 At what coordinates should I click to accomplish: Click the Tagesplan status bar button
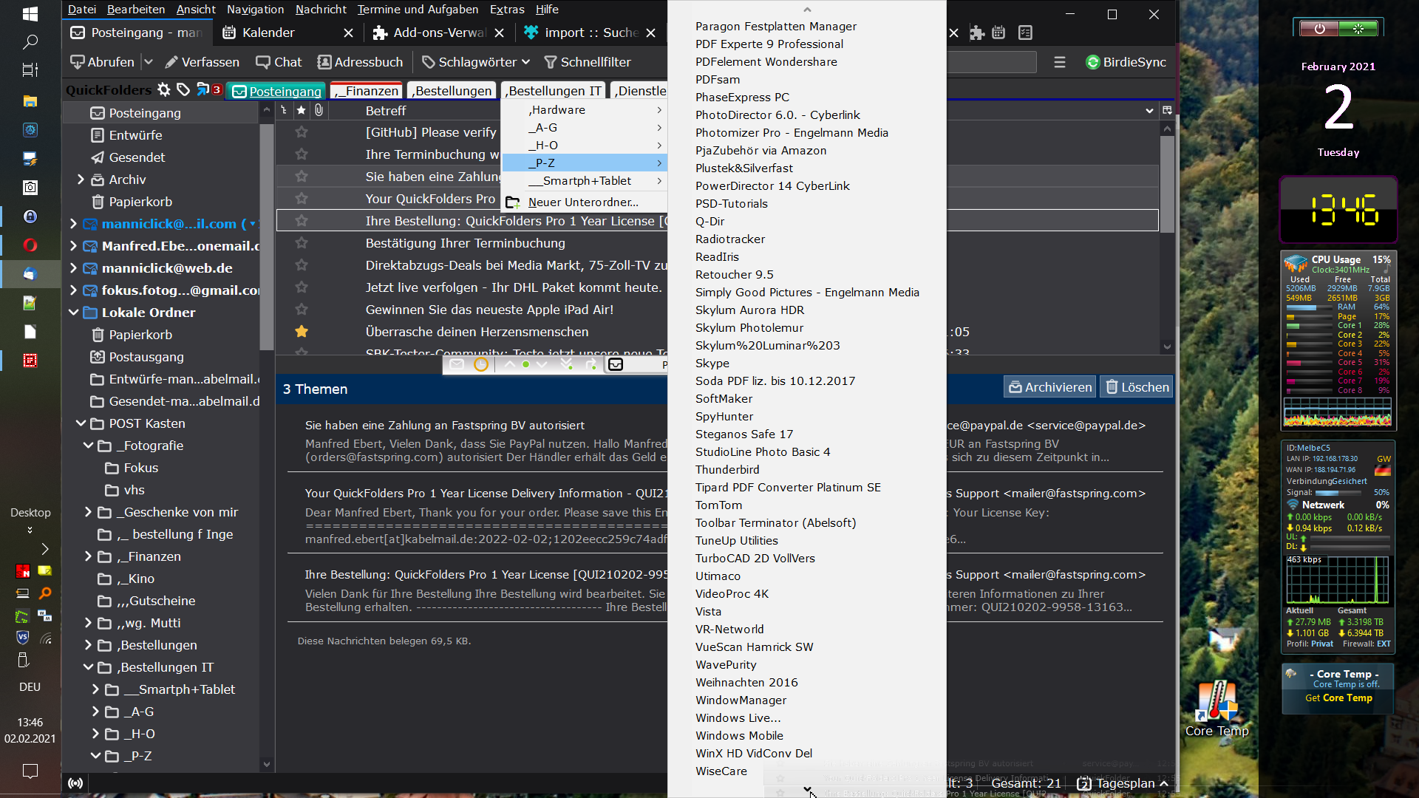click(1123, 783)
